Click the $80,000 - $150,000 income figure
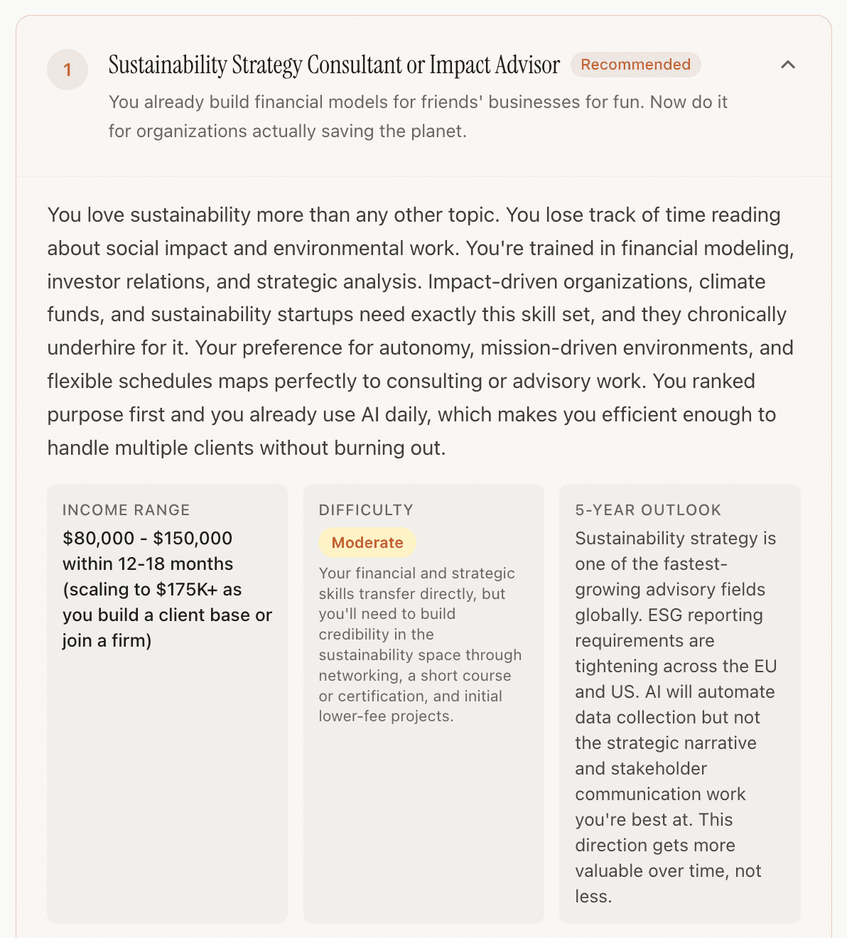The image size is (847, 938). click(x=148, y=539)
